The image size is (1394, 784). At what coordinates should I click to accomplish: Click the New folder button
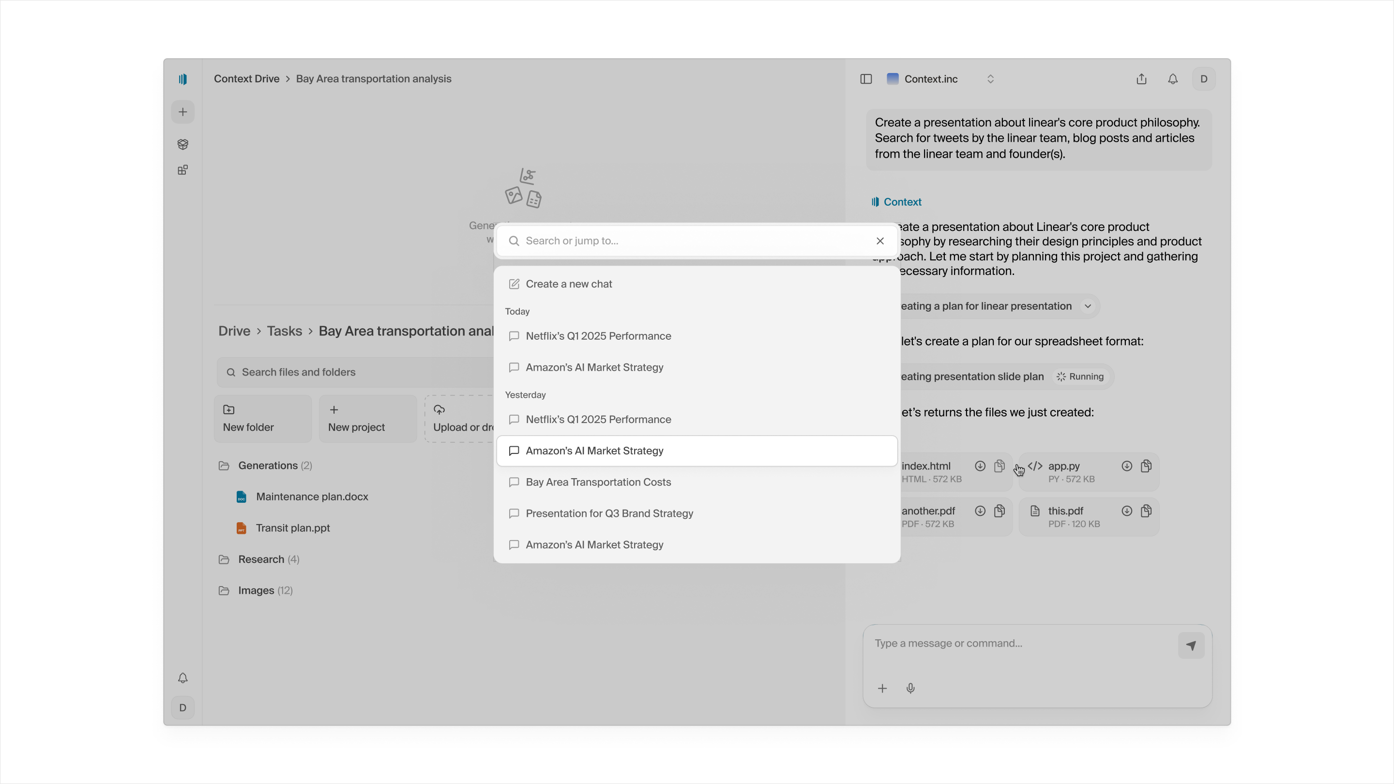[x=263, y=418]
